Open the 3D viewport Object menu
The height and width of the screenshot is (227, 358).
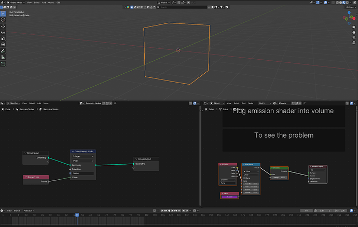(51, 3)
